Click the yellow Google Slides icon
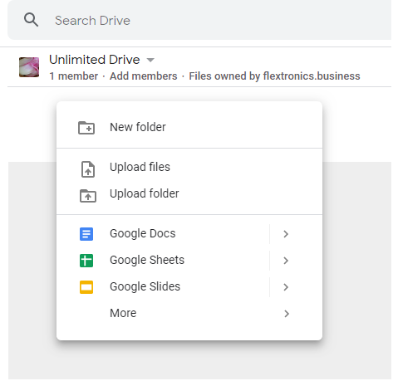The width and height of the screenshot is (393, 381). tap(86, 287)
